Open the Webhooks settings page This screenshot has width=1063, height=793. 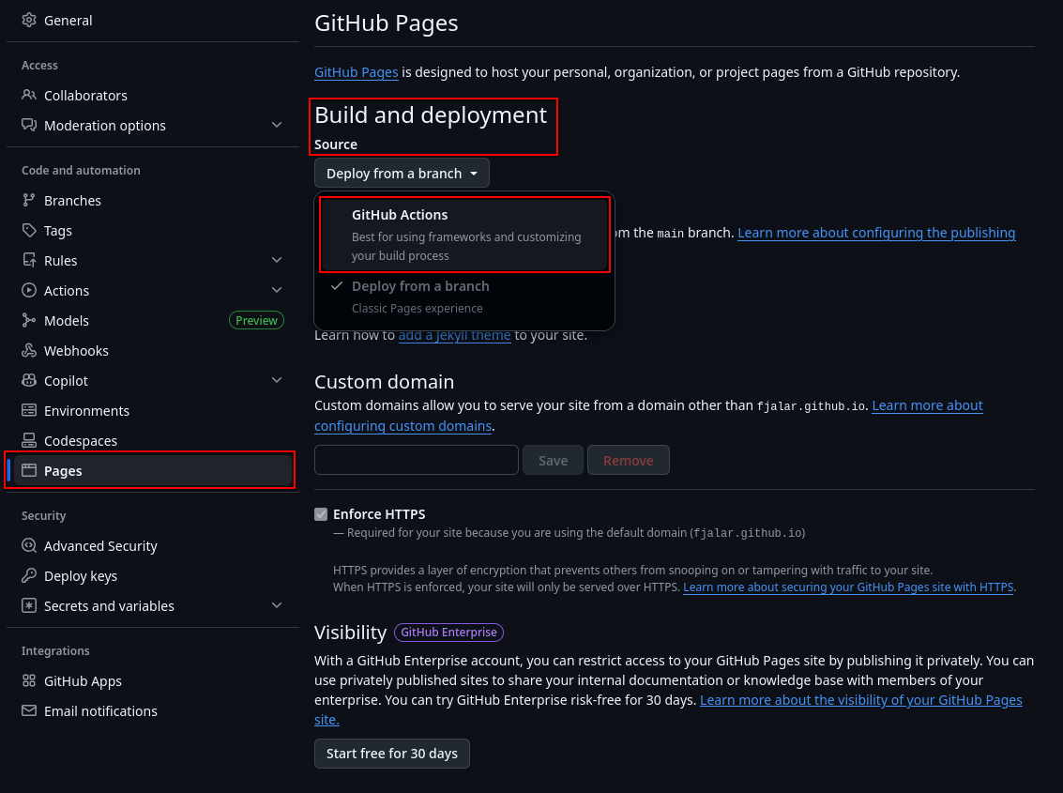point(153,350)
